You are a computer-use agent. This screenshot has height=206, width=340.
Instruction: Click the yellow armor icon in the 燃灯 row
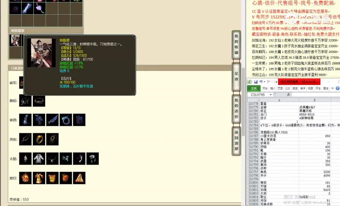(x=39, y=178)
